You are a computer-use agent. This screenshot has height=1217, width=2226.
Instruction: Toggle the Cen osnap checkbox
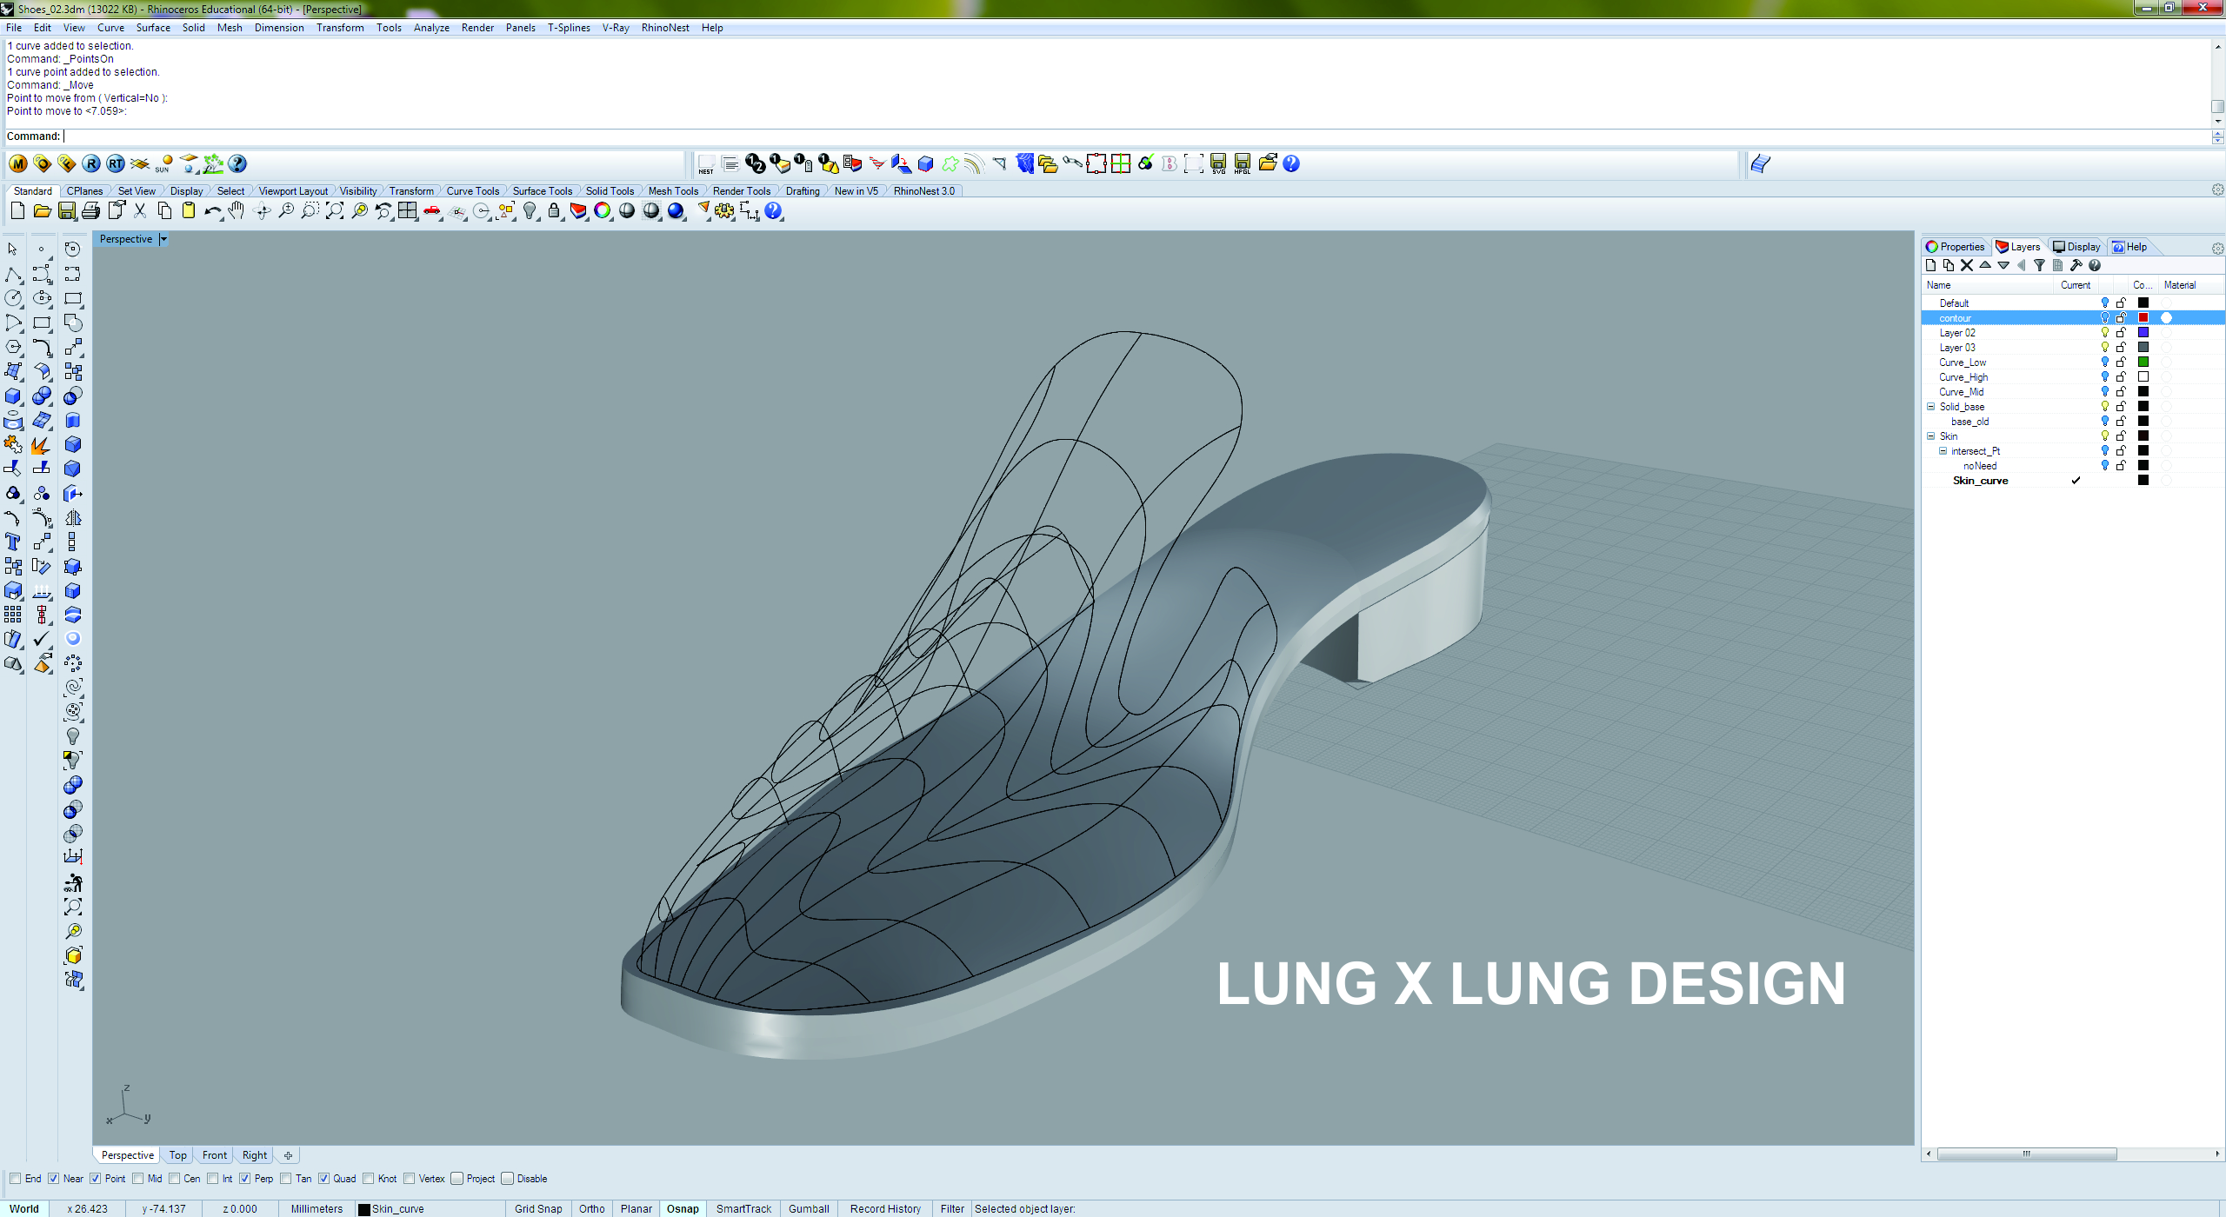[x=175, y=1179]
